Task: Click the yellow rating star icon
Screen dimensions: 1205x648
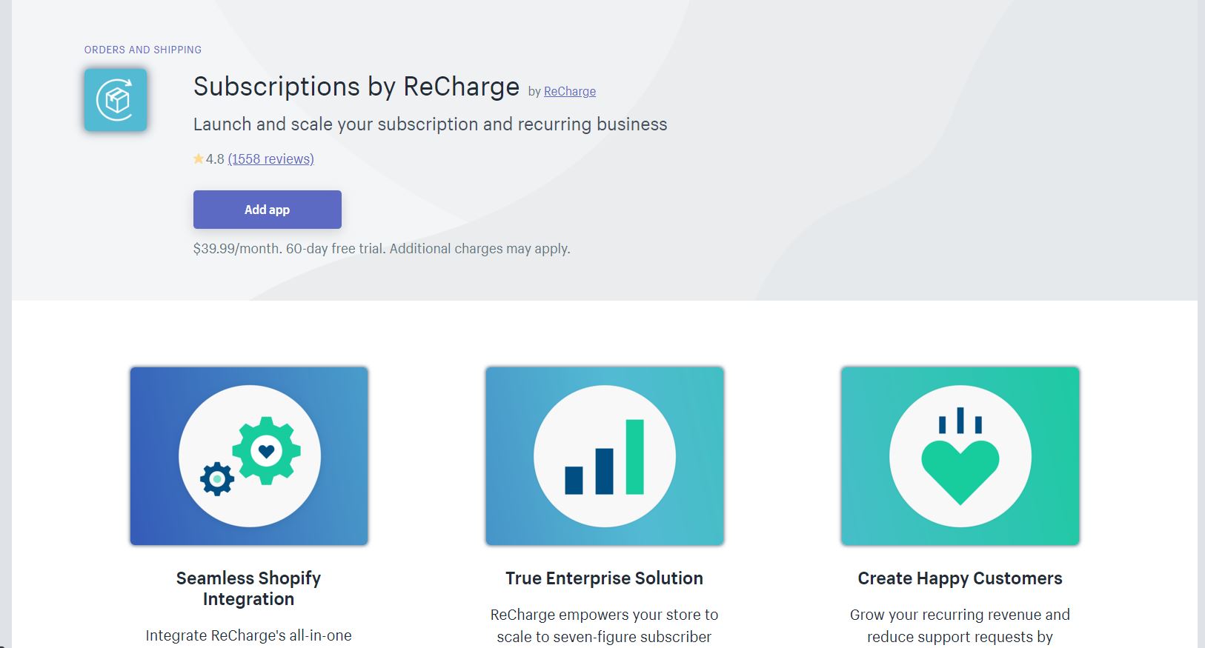Action: (x=199, y=158)
